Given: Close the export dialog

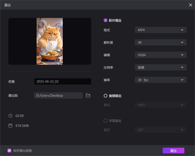Looking at the screenshot, I should click(x=191, y=5).
